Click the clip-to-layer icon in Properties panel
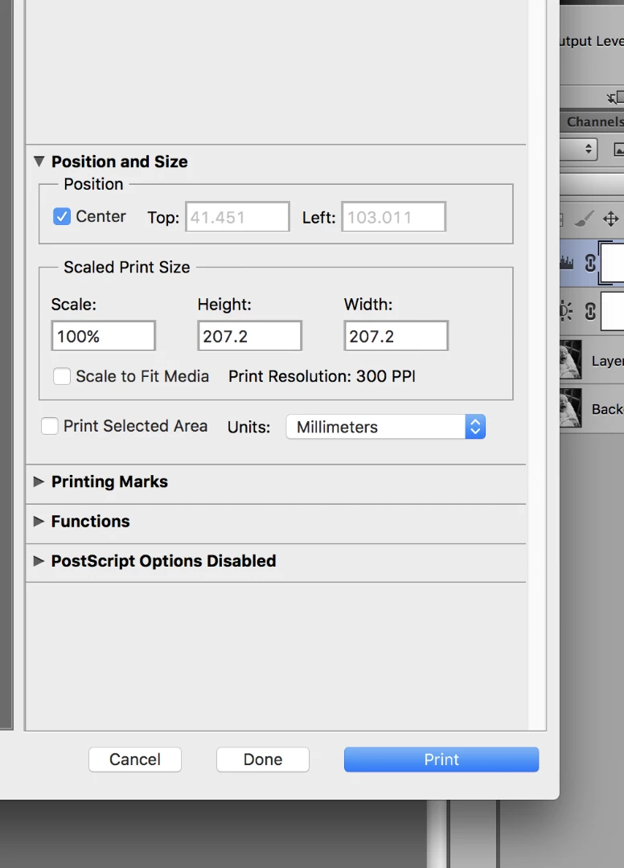624x868 pixels. (615, 98)
